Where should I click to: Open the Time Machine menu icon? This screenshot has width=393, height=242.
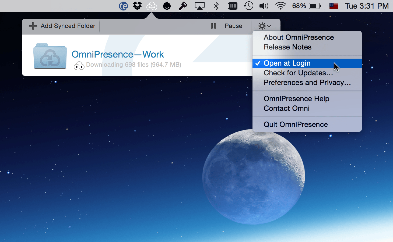[x=248, y=6]
